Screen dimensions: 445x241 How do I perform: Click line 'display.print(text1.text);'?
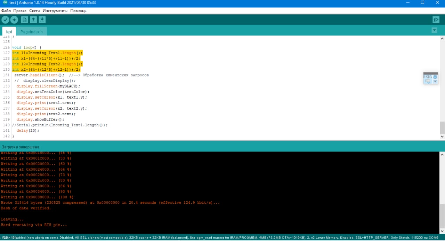coord(46,103)
